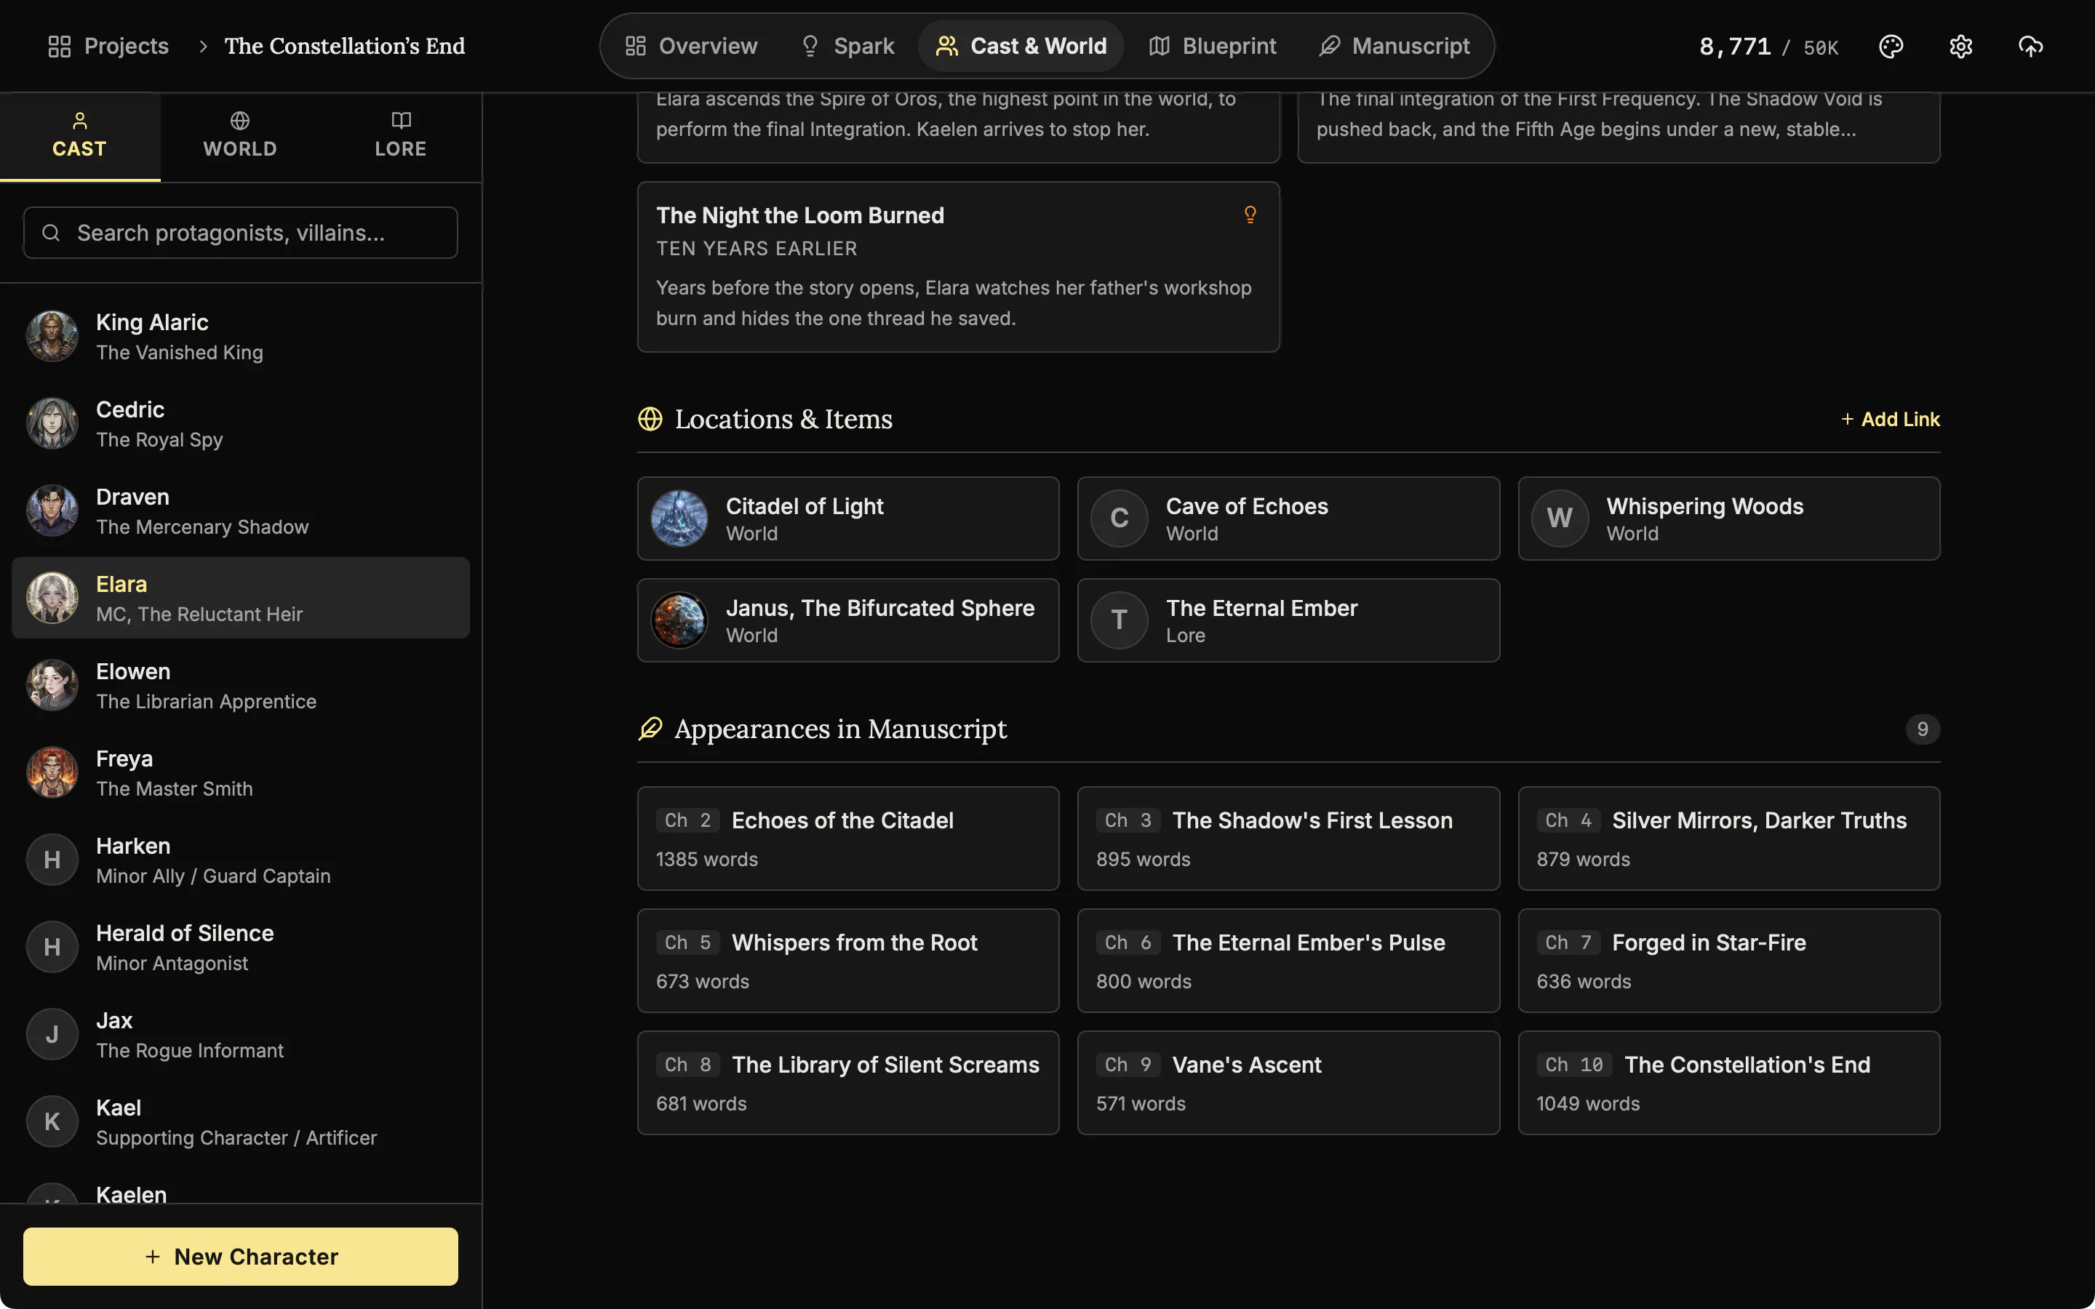Click Draven's portrait avatar

coord(52,512)
